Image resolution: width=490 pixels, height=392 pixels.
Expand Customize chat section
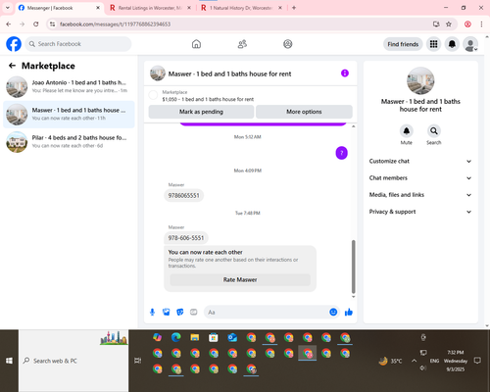420,161
